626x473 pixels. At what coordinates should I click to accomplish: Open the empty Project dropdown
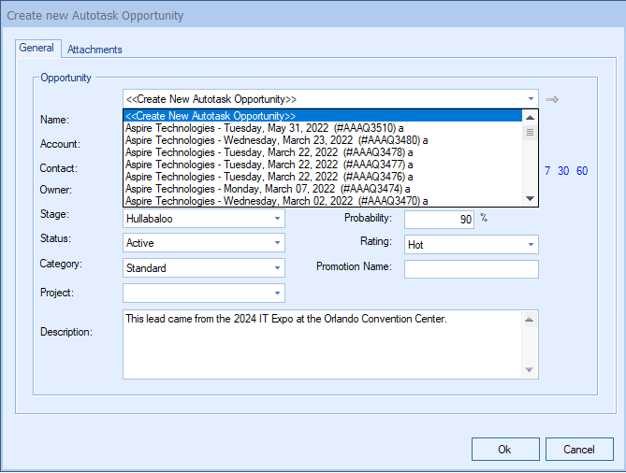coord(277,294)
